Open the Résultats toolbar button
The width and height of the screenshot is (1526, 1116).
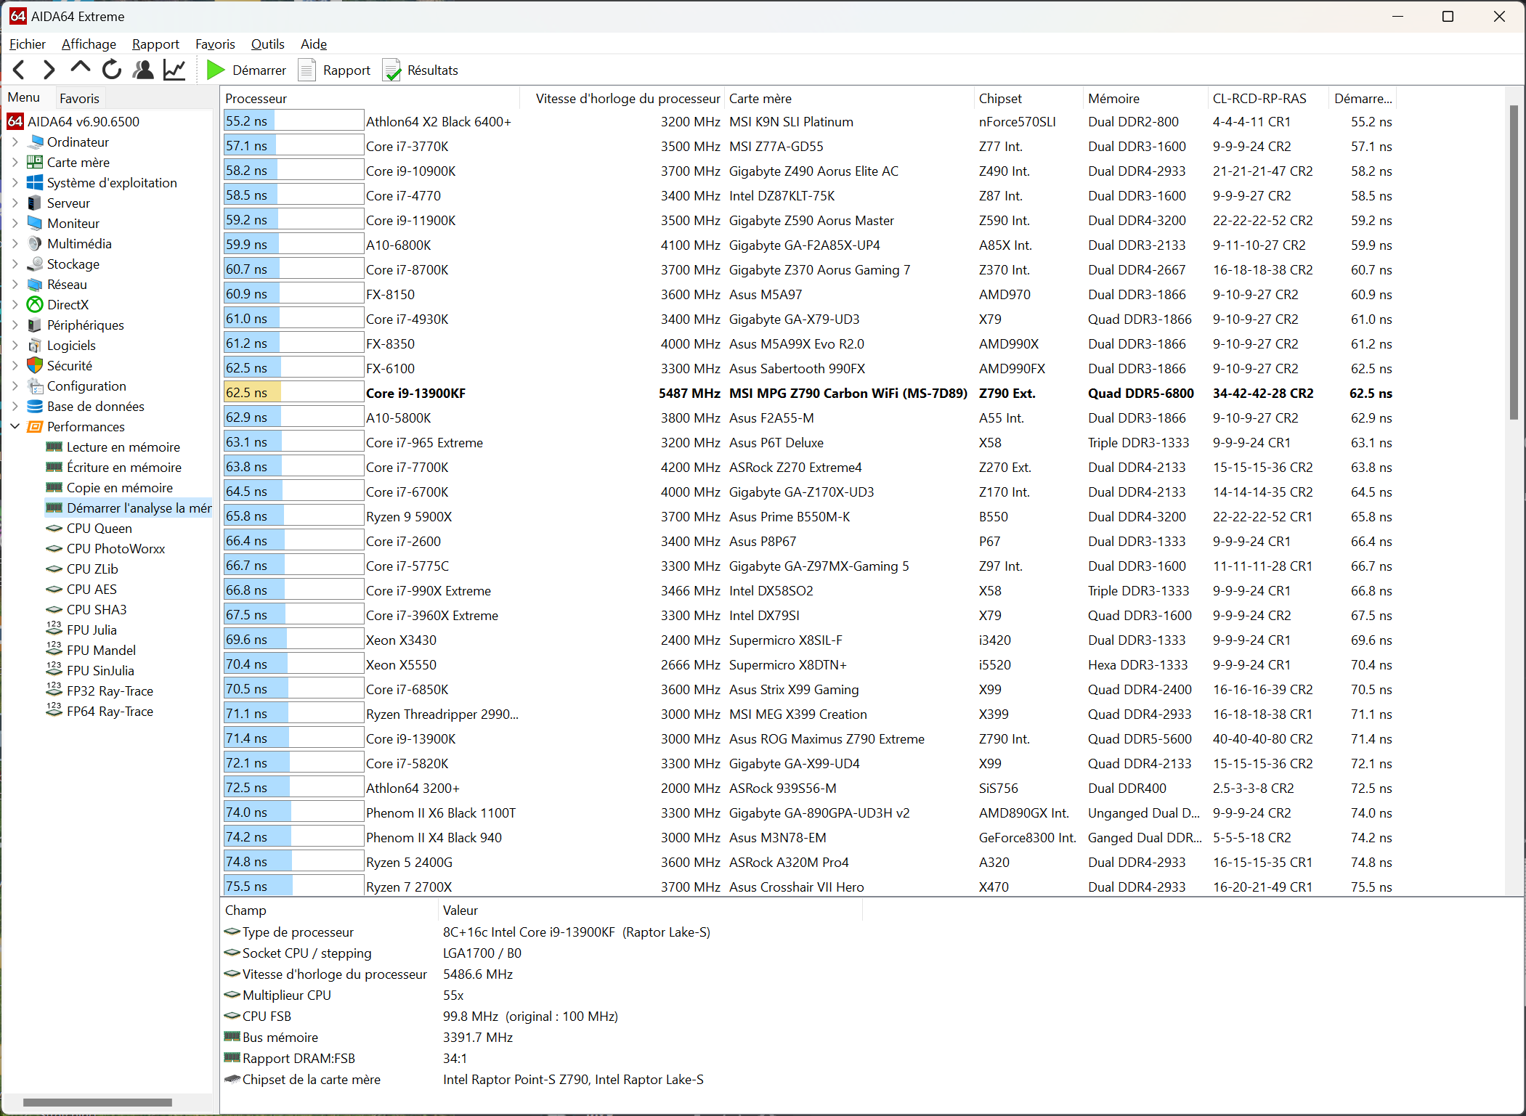[421, 70]
